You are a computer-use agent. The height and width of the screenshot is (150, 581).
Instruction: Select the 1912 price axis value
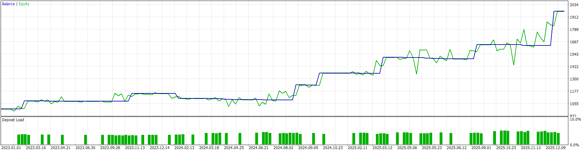tap(574, 17)
